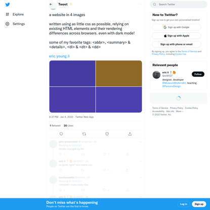Click the Twitter bird logo

8,5
